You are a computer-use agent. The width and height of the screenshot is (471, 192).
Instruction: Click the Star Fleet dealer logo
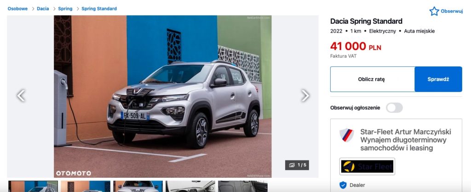pyautogui.click(x=367, y=166)
